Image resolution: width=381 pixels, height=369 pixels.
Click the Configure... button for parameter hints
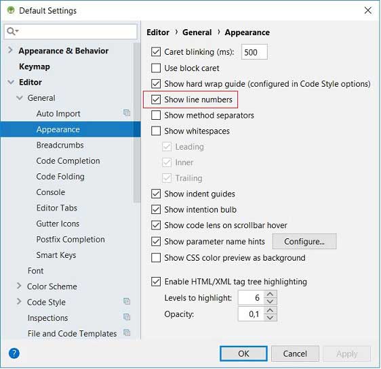pyautogui.click(x=304, y=242)
